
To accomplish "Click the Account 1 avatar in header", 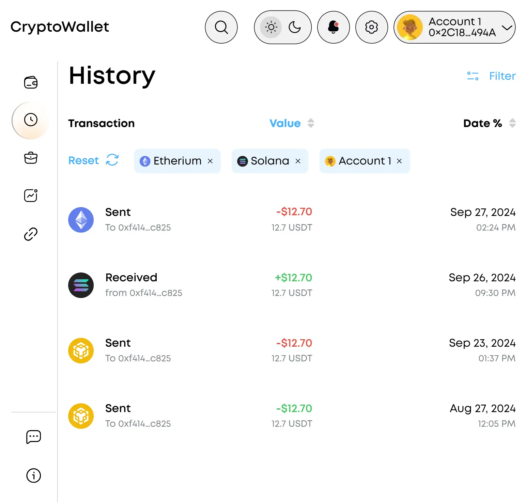I will (x=410, y=27).
